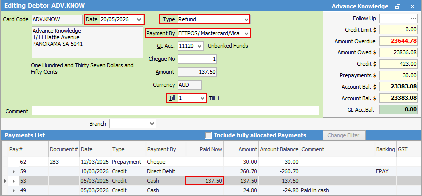Click the Amount Overdue value 23644.78
Image resolution: width=422 pixels, height=196 pixels.
coord(398,41)
